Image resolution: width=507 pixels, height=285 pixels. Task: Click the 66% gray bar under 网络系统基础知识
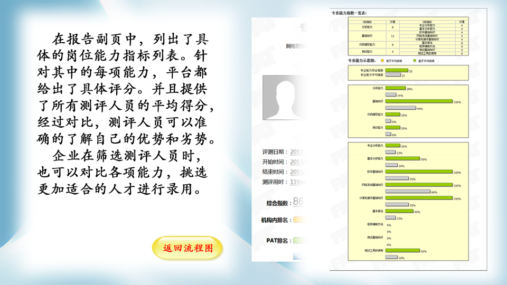[x=408, y=191]
